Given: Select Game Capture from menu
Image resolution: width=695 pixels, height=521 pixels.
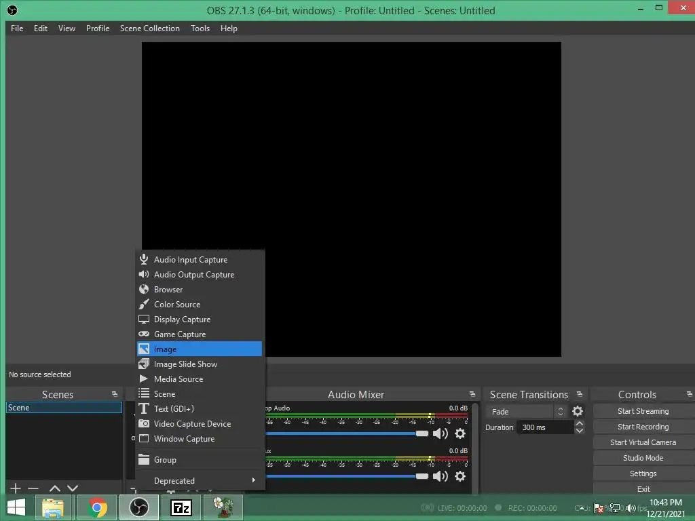Looking at the screenshot, I should (200, 334).
